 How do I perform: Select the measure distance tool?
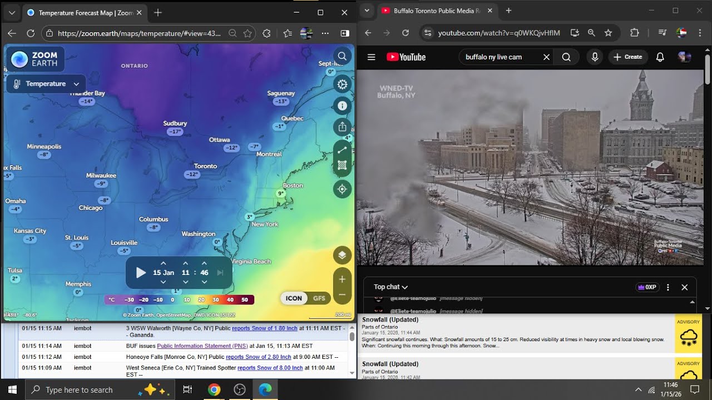click(342, 149)
